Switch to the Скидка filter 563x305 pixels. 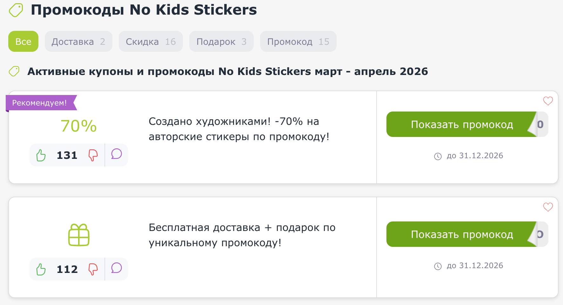click(x=151, y=42)
